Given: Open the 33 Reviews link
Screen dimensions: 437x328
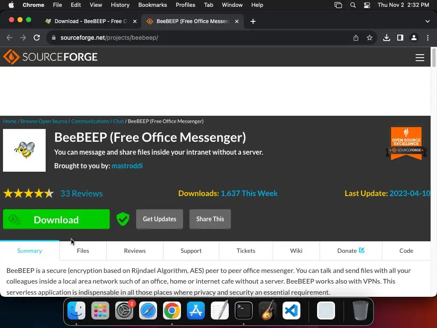Looking at the screenshot, I should pos(82,193).
